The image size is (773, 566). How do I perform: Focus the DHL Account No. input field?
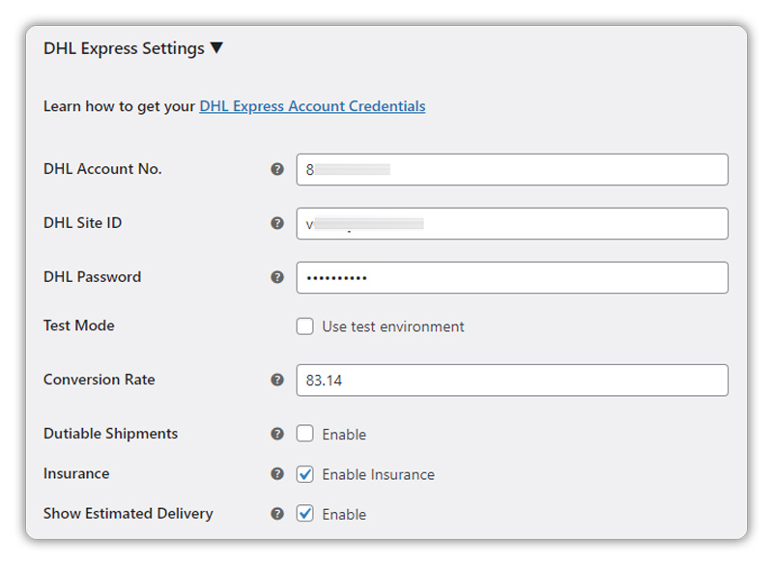(512, 169)
